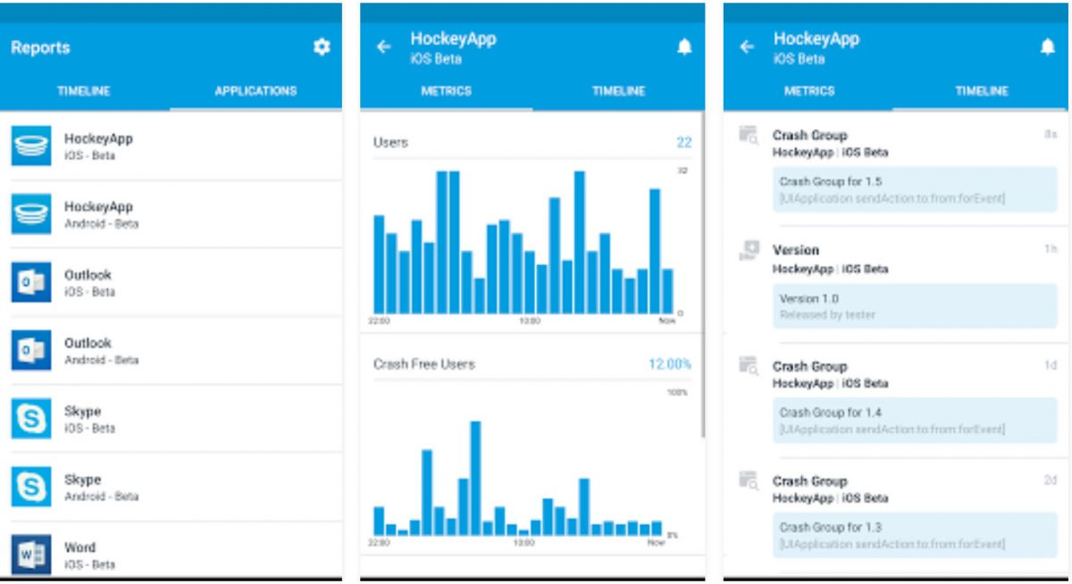Screen dimensions: 1072x584
Task: Tap the notification bell on the Metrics screen
Action: (684, 47)
